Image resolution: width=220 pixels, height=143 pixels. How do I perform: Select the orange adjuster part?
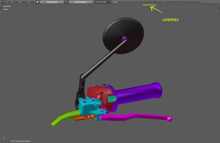(x=84, y=117)
